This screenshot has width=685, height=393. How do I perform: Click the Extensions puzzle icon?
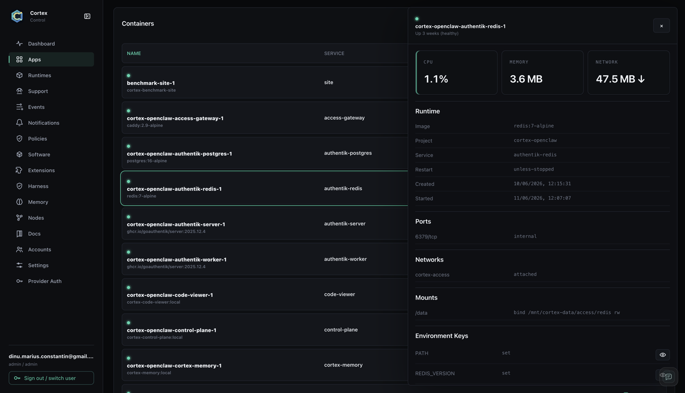pyautogui.click(x=20, y=170)
